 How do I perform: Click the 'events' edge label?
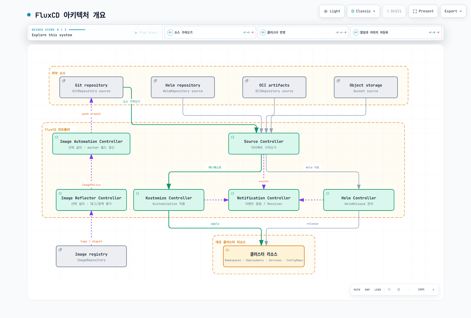pyautogui.click(x=264, y=181)
